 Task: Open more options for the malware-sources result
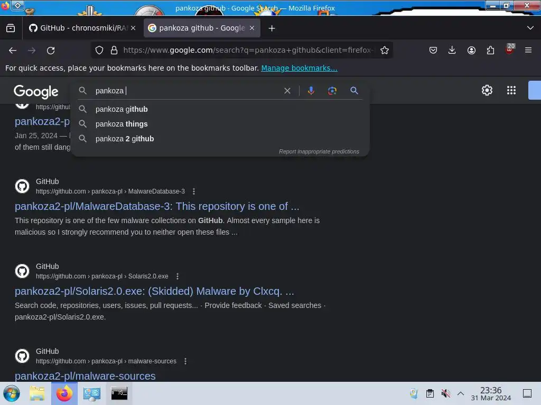[185, 361]
